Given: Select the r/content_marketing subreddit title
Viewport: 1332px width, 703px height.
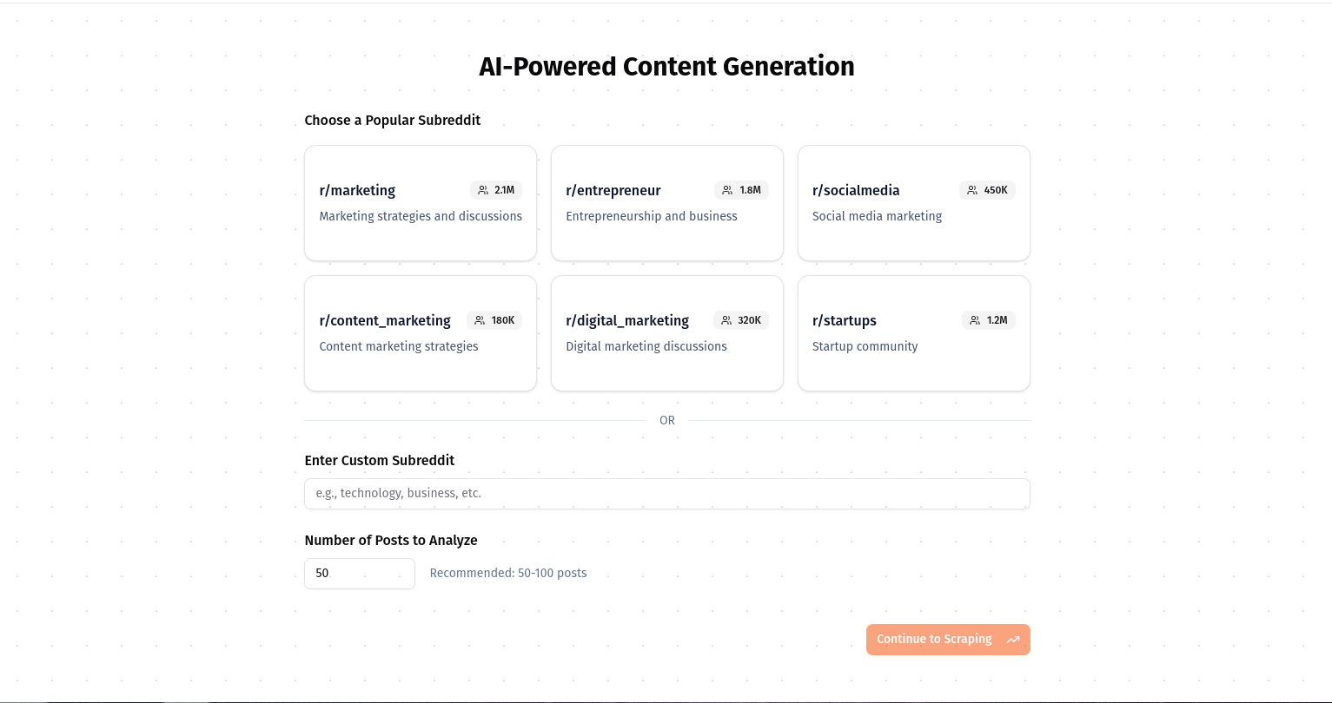Looking at the screenshot, I should coord(385,320).
